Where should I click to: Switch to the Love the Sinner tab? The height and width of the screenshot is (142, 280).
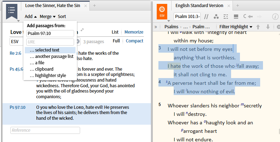pos(52,6)
